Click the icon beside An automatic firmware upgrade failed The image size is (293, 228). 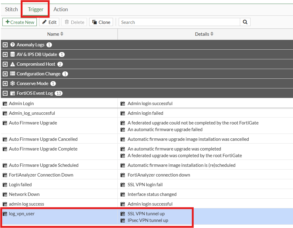click(x=123, y=130)
